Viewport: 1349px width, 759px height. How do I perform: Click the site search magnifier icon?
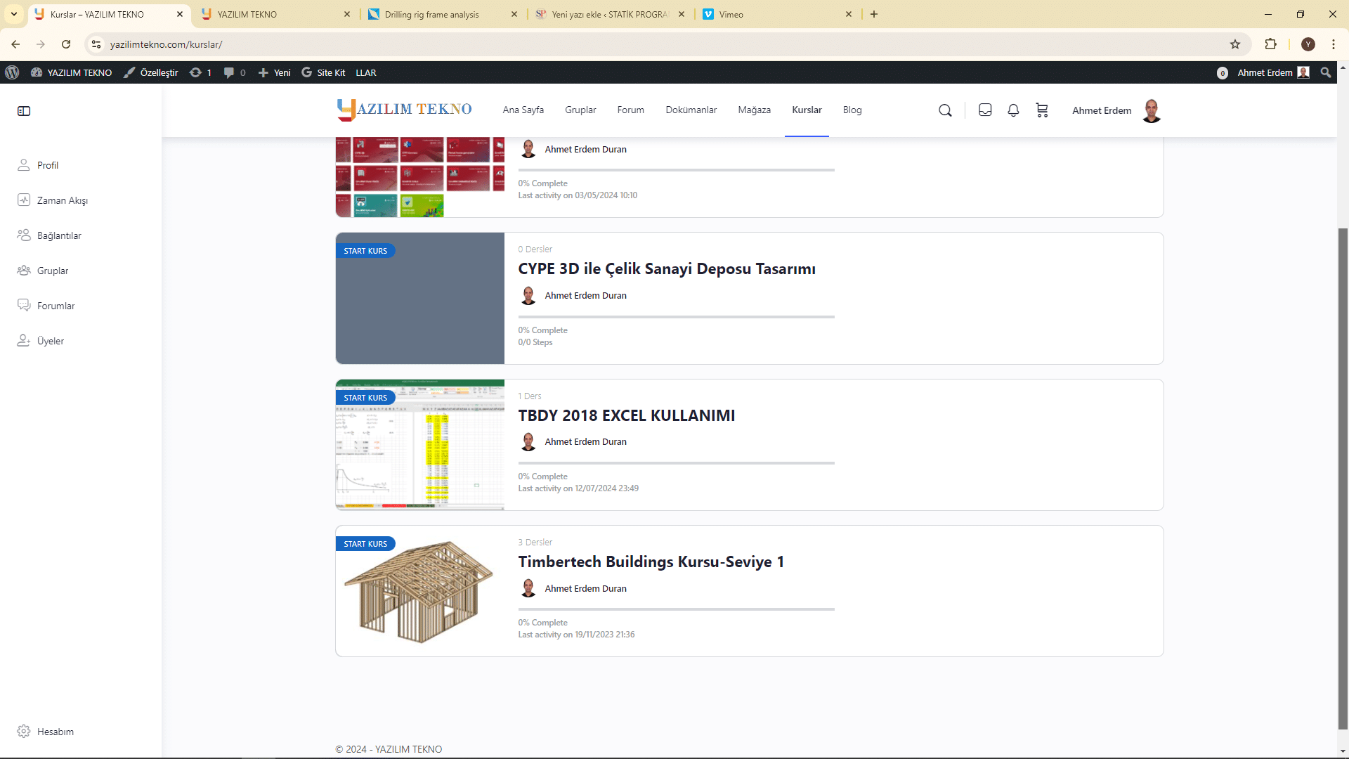945,110
